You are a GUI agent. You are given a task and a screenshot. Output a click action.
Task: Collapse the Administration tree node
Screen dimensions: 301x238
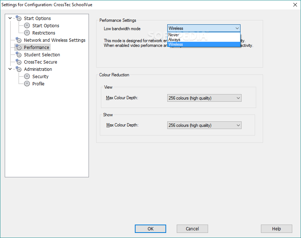pyautogui.click(x=10, y=69)
